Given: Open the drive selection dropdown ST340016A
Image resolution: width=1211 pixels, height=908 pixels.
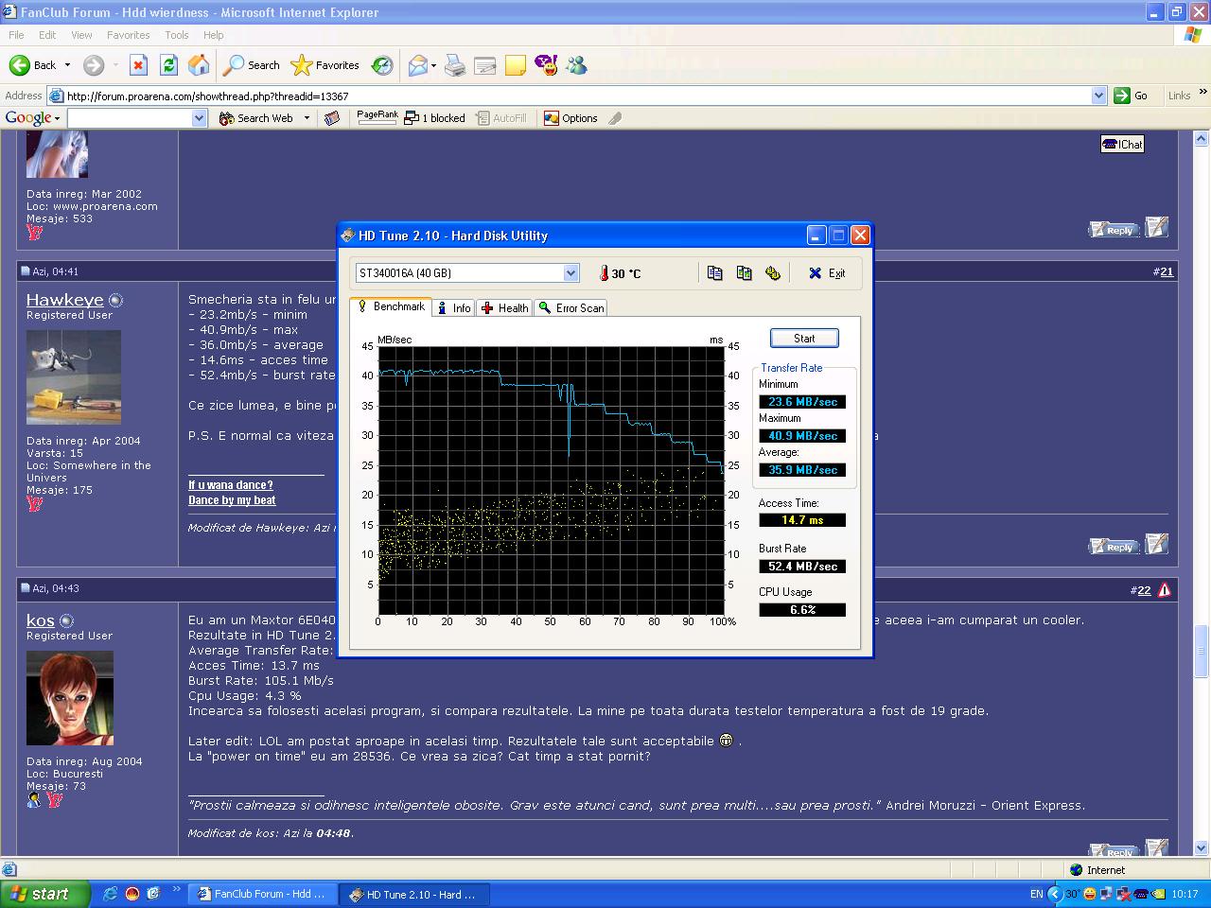Looking at the screenshot, I should (x=467, y=273).
